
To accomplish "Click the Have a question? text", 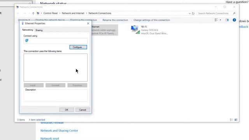I will (x=237, y=2).
